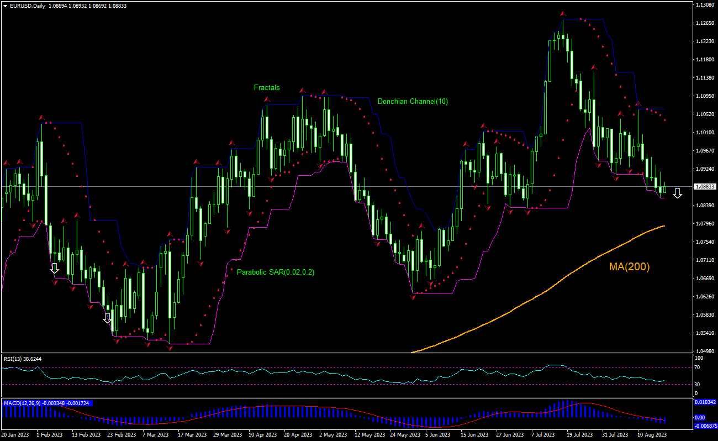
Task: Select the white down arrow near 1 Feb 2023
Action: [x=54, y=269]
